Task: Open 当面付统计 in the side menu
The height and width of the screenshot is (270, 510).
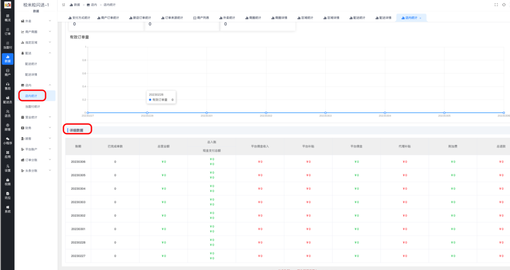Action: click(x=33, y=107)
